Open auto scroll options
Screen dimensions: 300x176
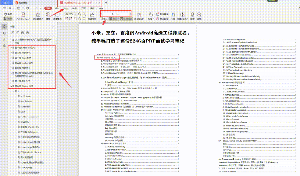[x=139, y=16]
